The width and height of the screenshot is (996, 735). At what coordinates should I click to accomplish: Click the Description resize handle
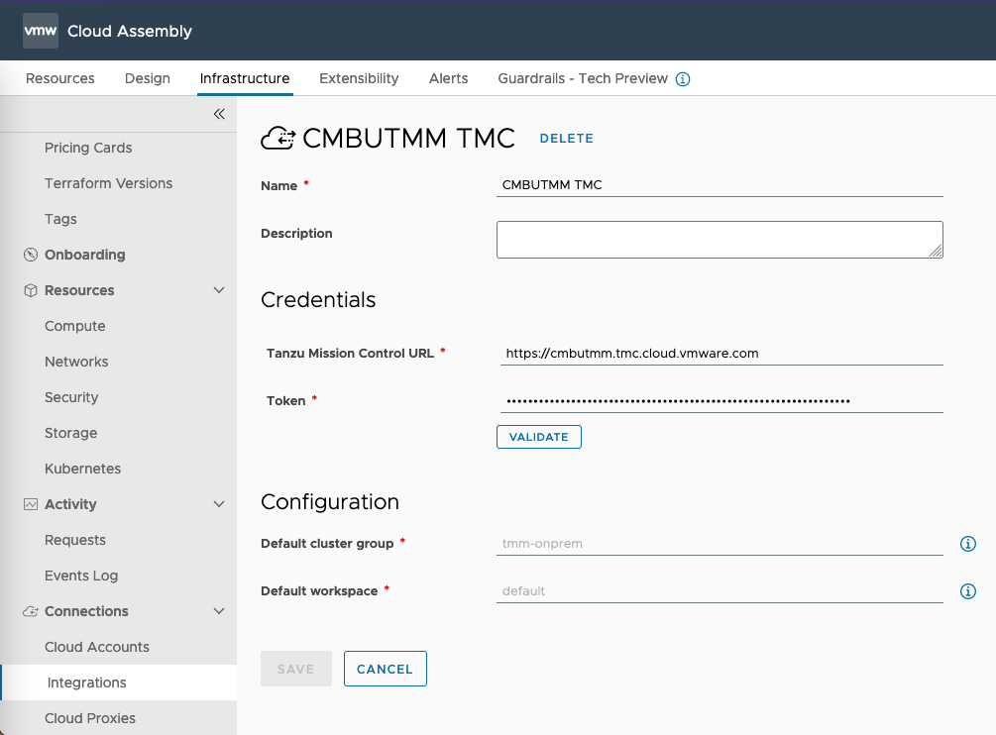tap(936, 252)
